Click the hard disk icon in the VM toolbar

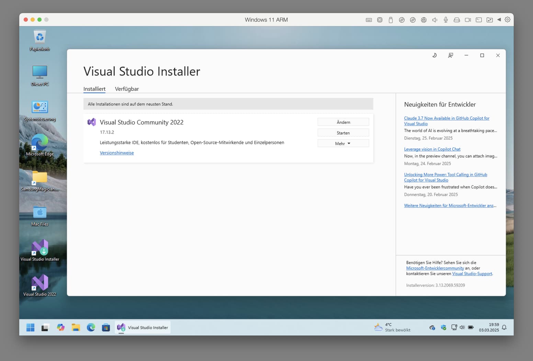[x=457, y=20]
